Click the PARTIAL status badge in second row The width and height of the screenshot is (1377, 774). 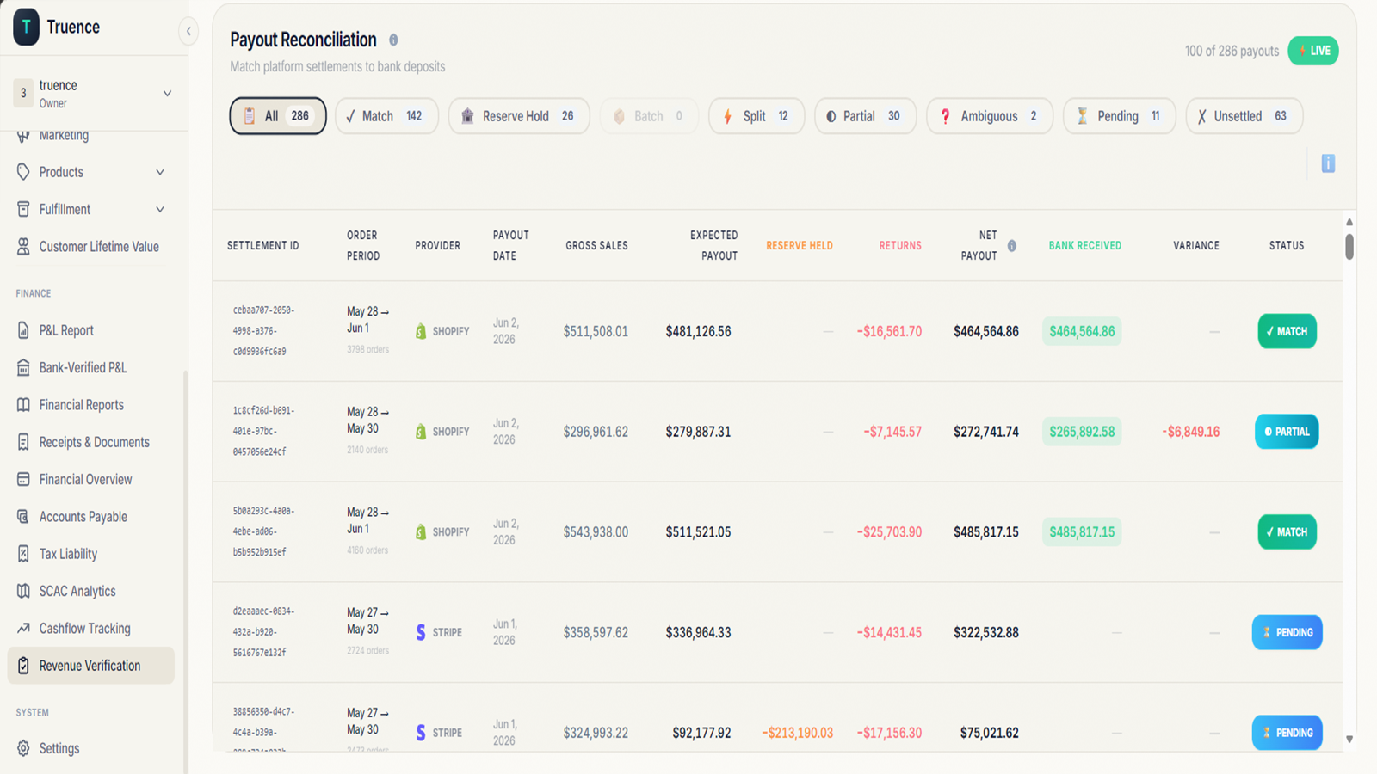[x=1287, y=432]
